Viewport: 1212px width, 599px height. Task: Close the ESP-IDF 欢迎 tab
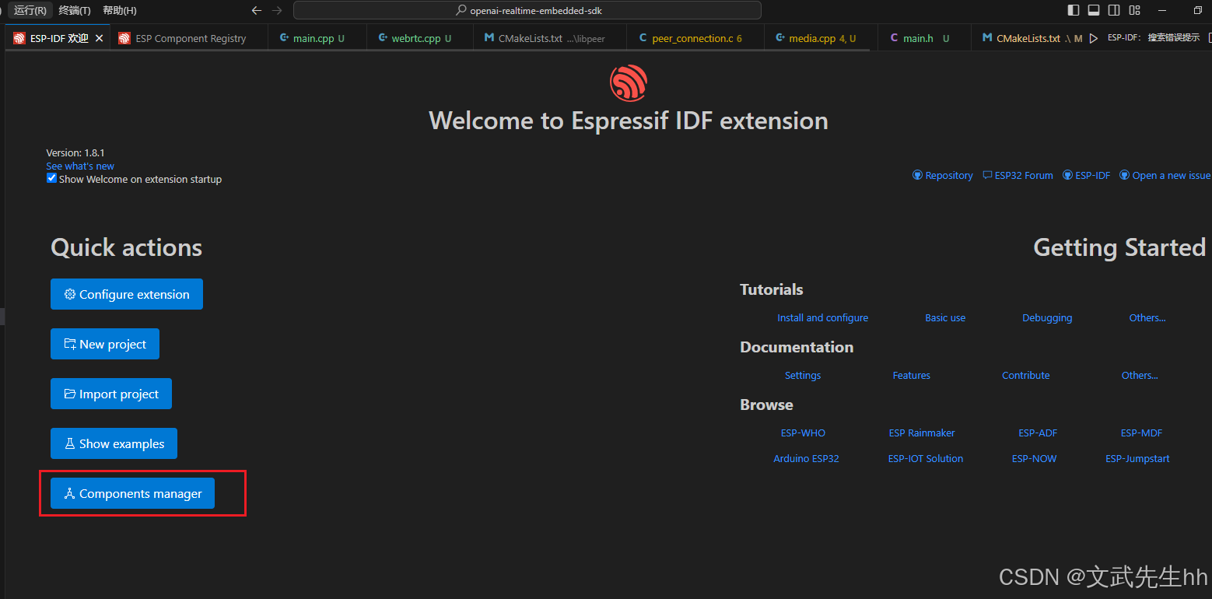(99, 38)
